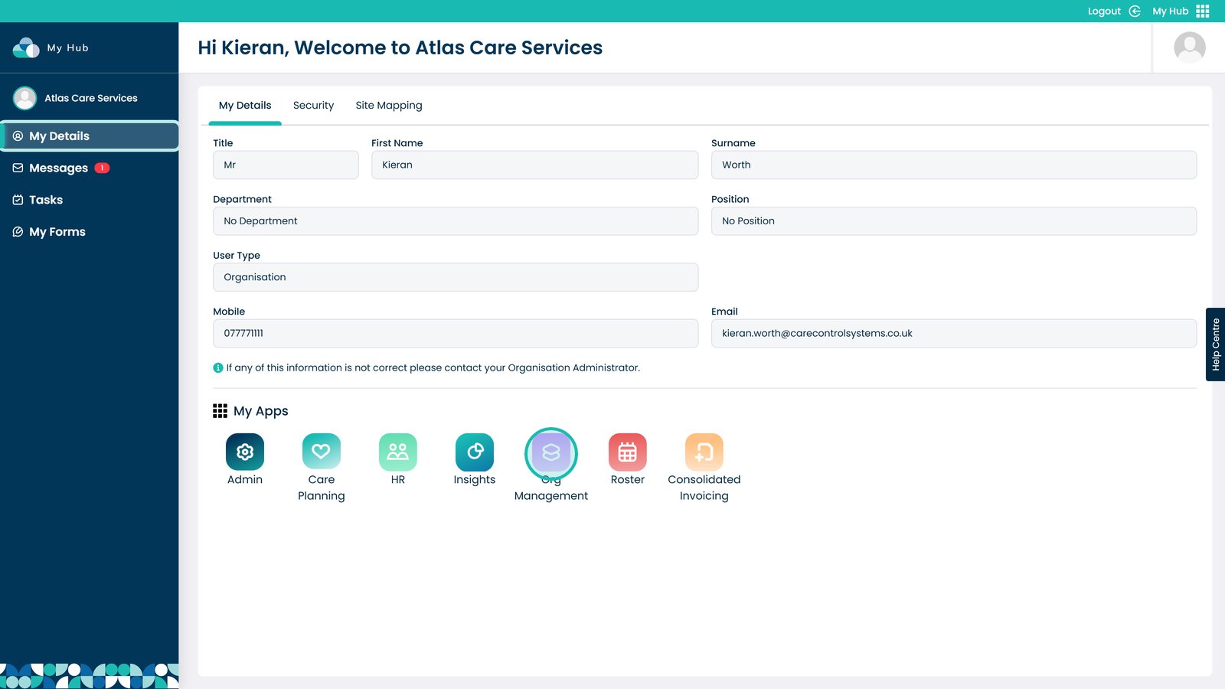This screenshot has width=1225, height=689.
Task: Open the Site Mapping tab
Action: click(x=388, y=106)
